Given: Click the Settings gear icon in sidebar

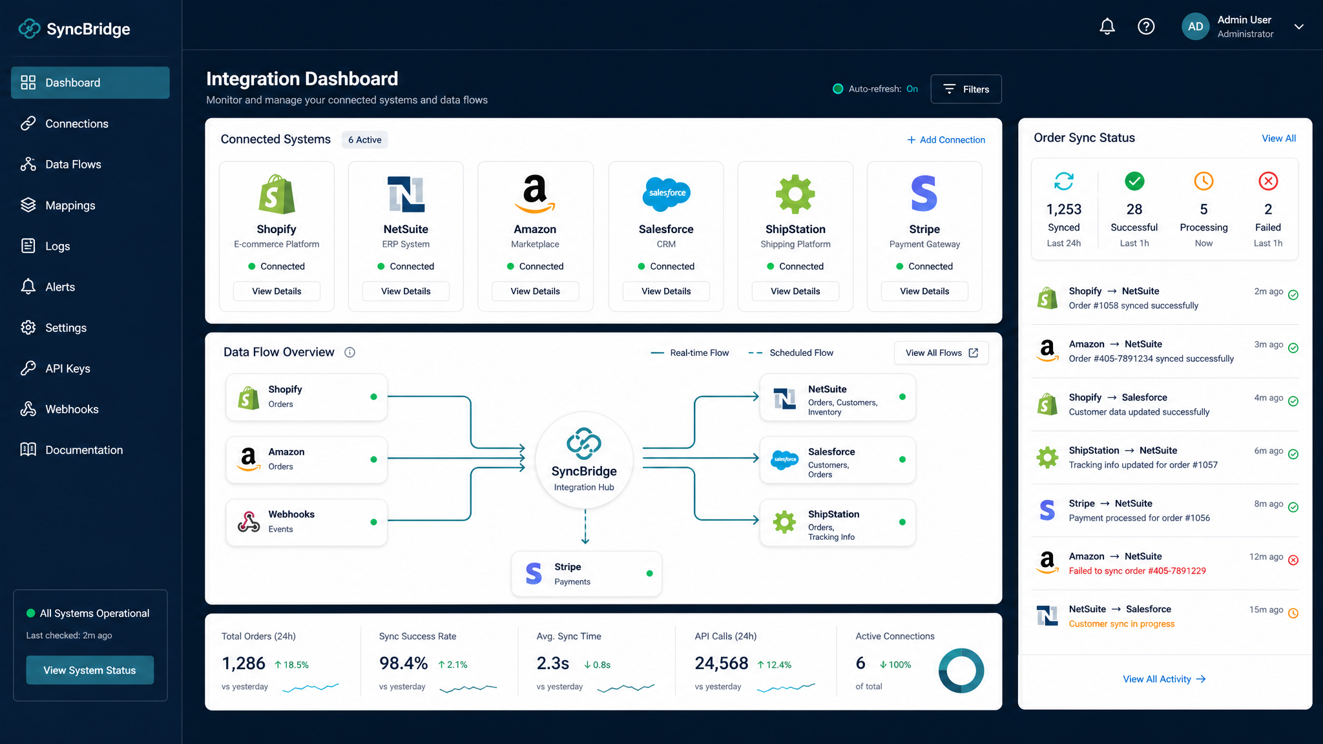Looking at the screenshot, I should 28,327.
